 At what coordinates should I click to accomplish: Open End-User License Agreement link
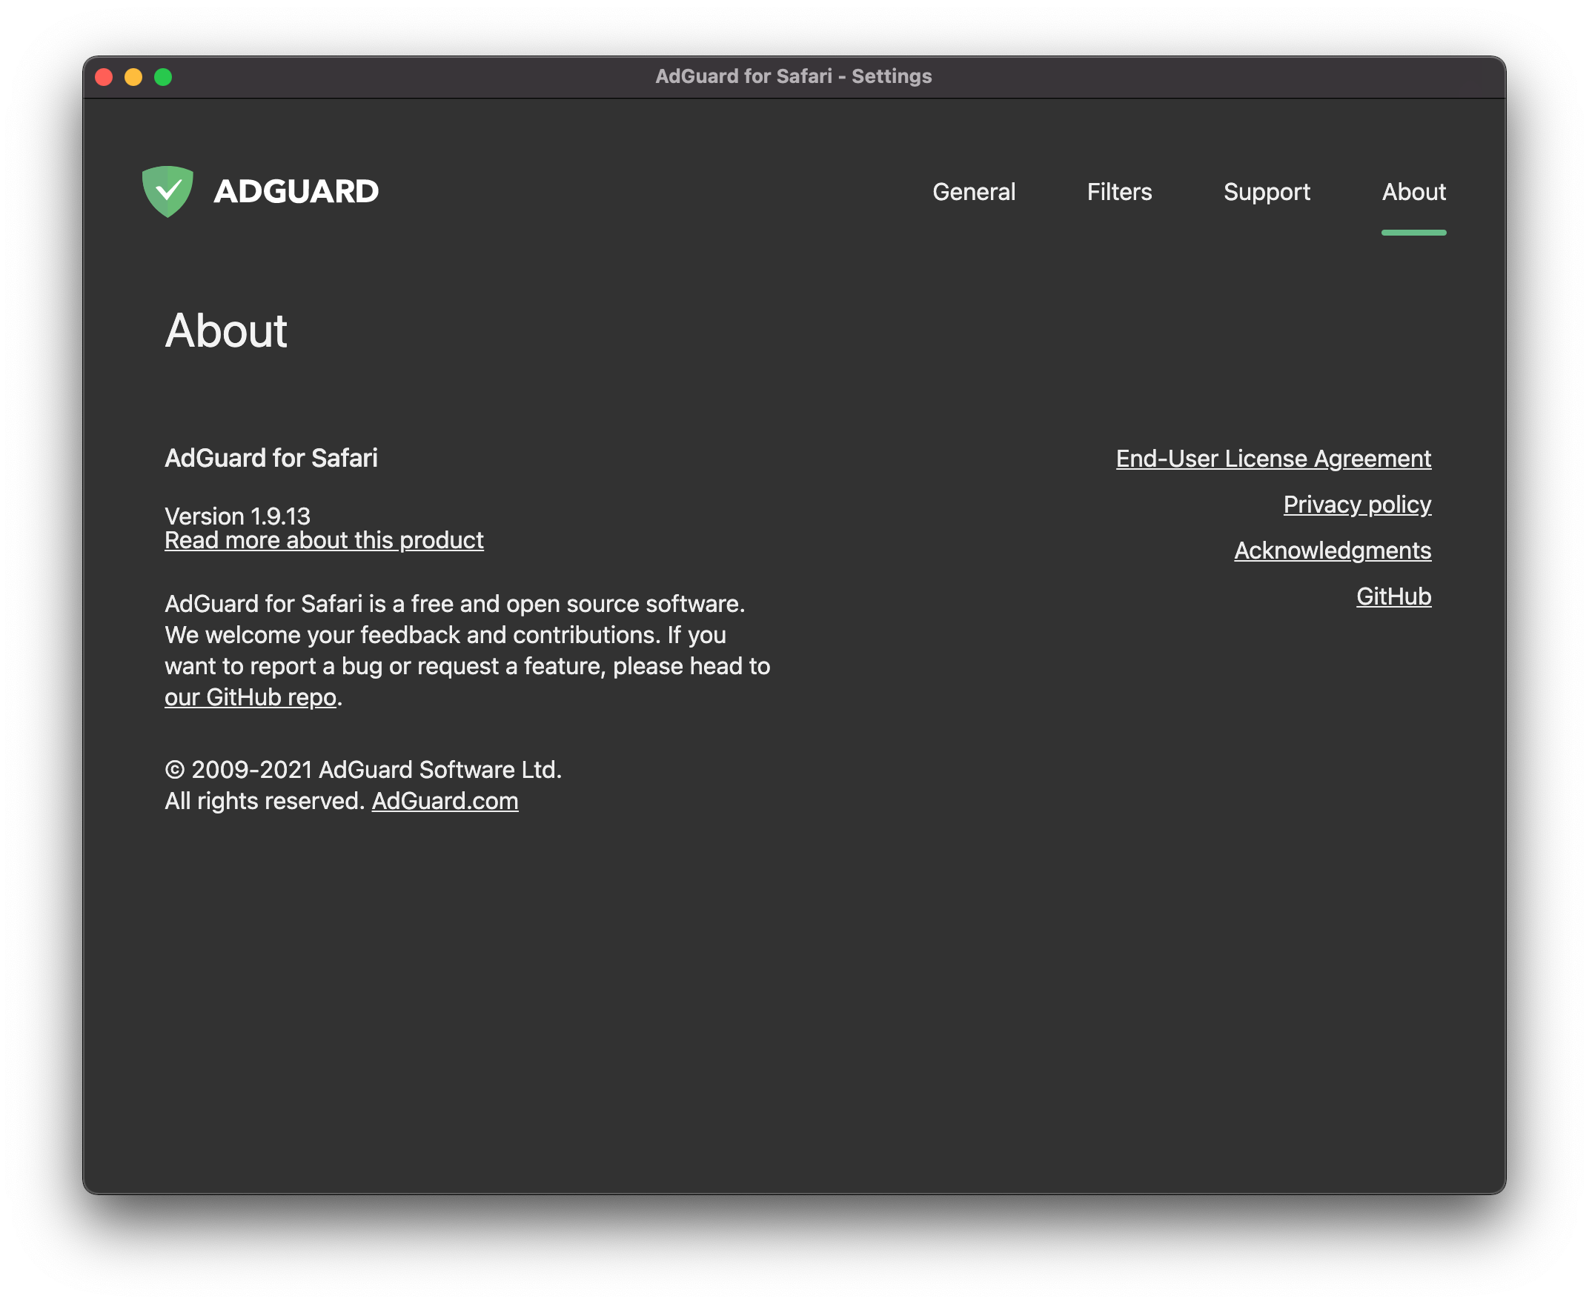[1273, 458]
